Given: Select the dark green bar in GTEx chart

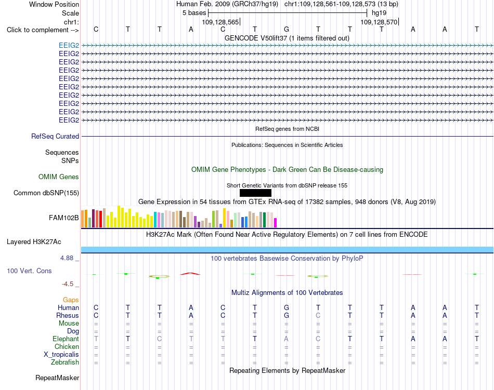Looking at the screenshot, I should click(x=264, y=220).
